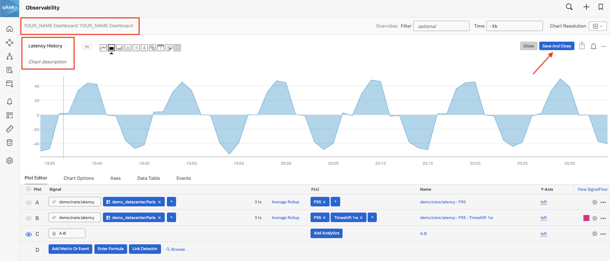Screen dimensions: 610x261
Task: Open plot A settings gear
Action: coord(594,202)
